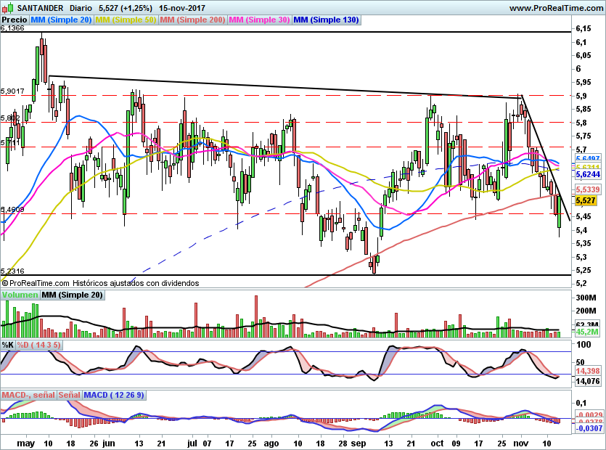Choose the MM (Simple 30) magenta label
Image resolution: width=606 pixels, height=450 pixels.
coord(259,20)
